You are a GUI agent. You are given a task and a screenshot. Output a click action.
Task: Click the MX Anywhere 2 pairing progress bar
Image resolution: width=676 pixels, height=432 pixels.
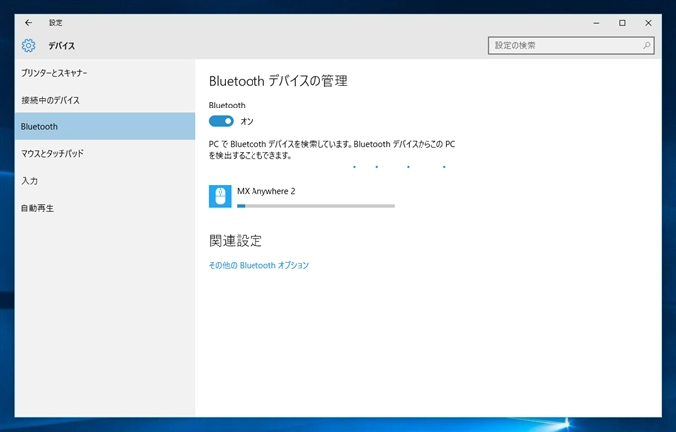tap(315, 206)
